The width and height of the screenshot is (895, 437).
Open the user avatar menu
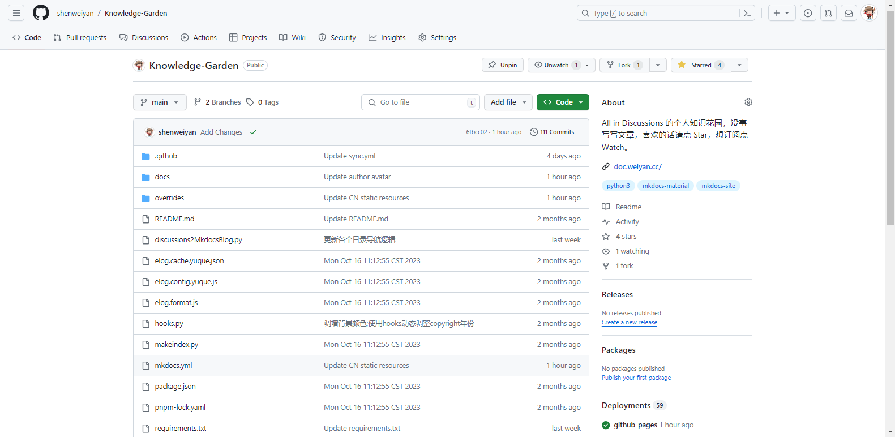pyautogui.click(x=870, y=12)
